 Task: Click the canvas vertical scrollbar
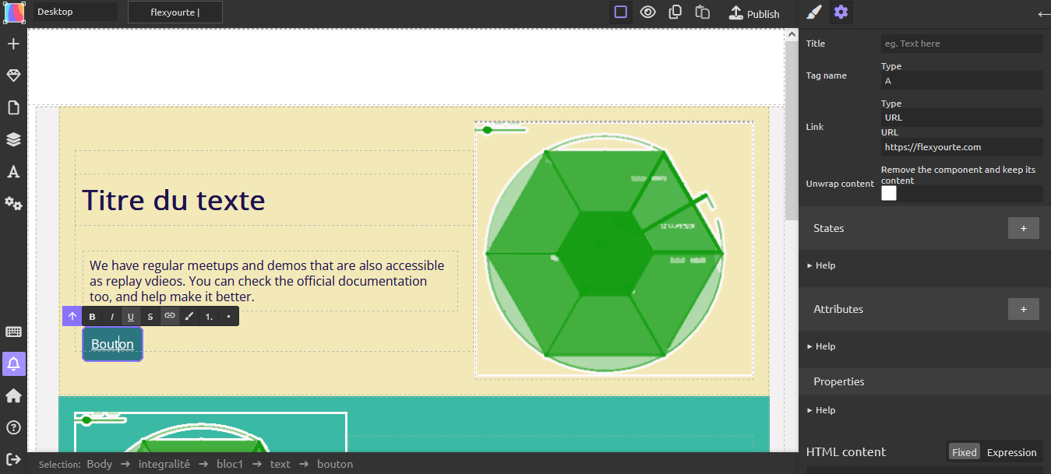tap(792, 131)
